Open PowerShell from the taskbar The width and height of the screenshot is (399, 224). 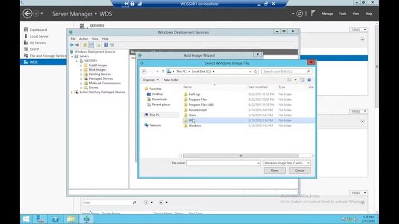[55, 219]
